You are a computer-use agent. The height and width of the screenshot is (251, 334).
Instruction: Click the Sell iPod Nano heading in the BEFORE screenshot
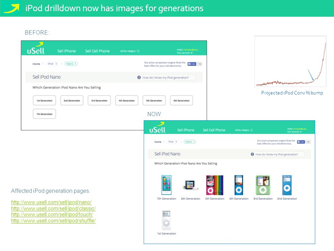46,77
